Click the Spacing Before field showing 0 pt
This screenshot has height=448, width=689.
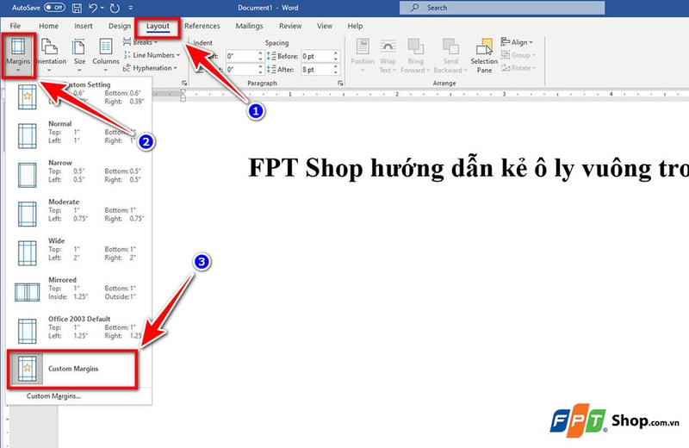[x=316, y=56]
